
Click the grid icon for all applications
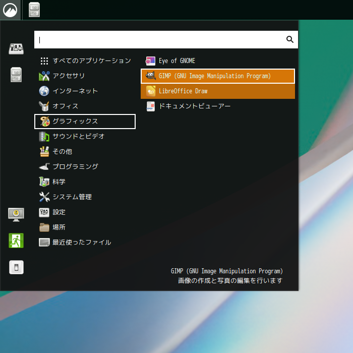(44, 61)
